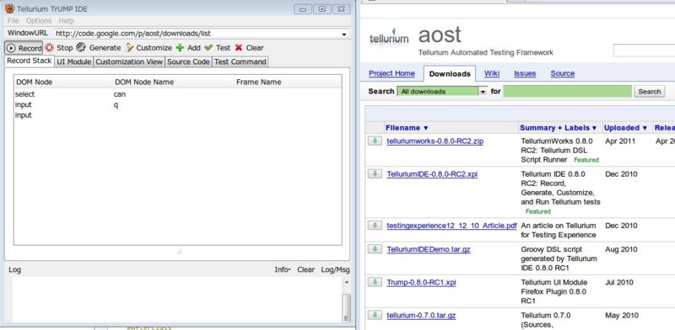Click download arrow icon for tellurium-0.7.0.tar.gz
Screen dimensions: 675x330
pyautogui.click(x=375, y=315)
